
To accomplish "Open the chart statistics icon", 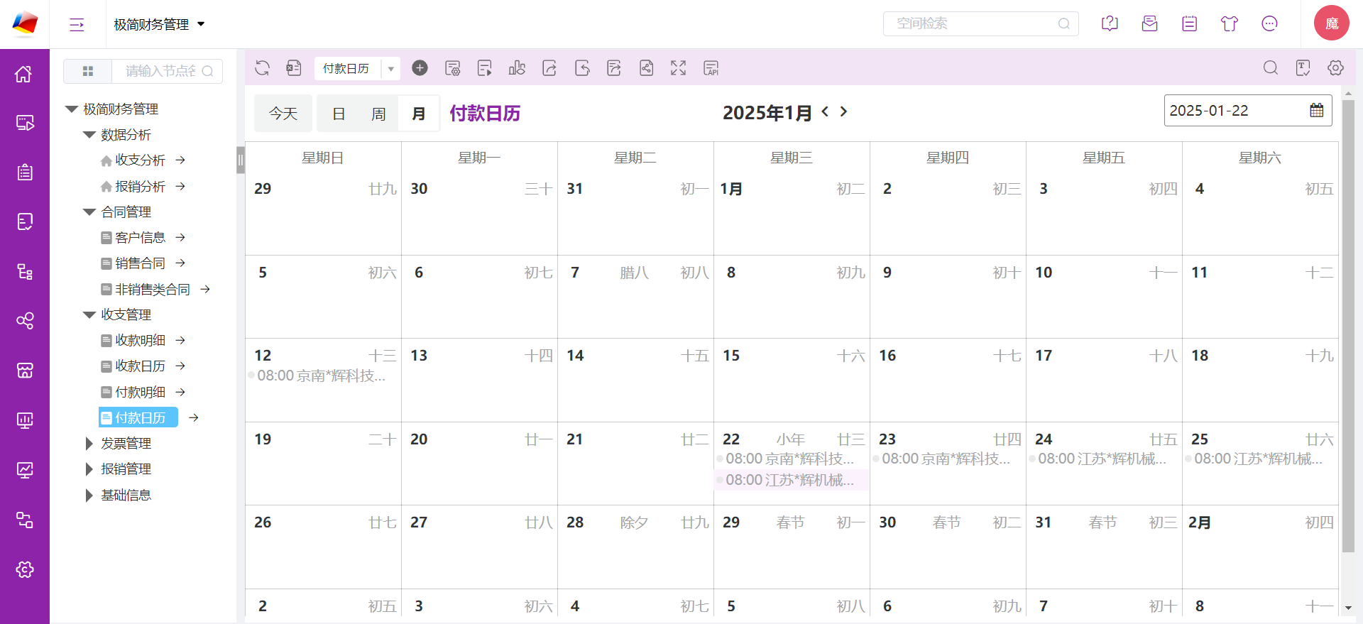I will click(x=517, y=68).
